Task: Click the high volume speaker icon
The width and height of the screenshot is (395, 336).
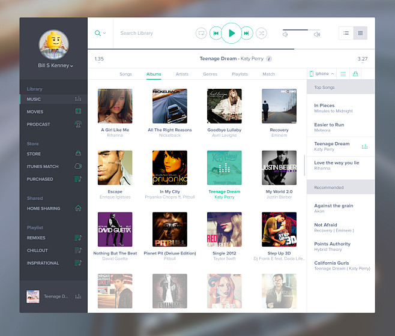Action: tap(317, 34)
